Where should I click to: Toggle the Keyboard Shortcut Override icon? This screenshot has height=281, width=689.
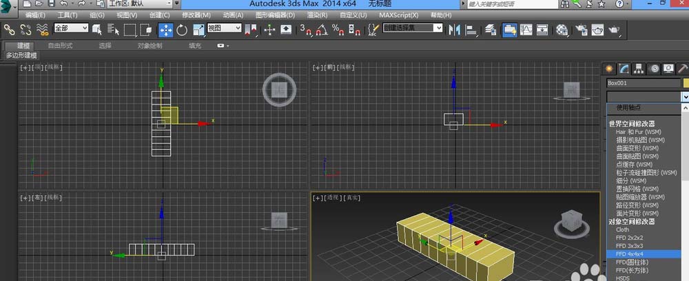pos(286,30)
